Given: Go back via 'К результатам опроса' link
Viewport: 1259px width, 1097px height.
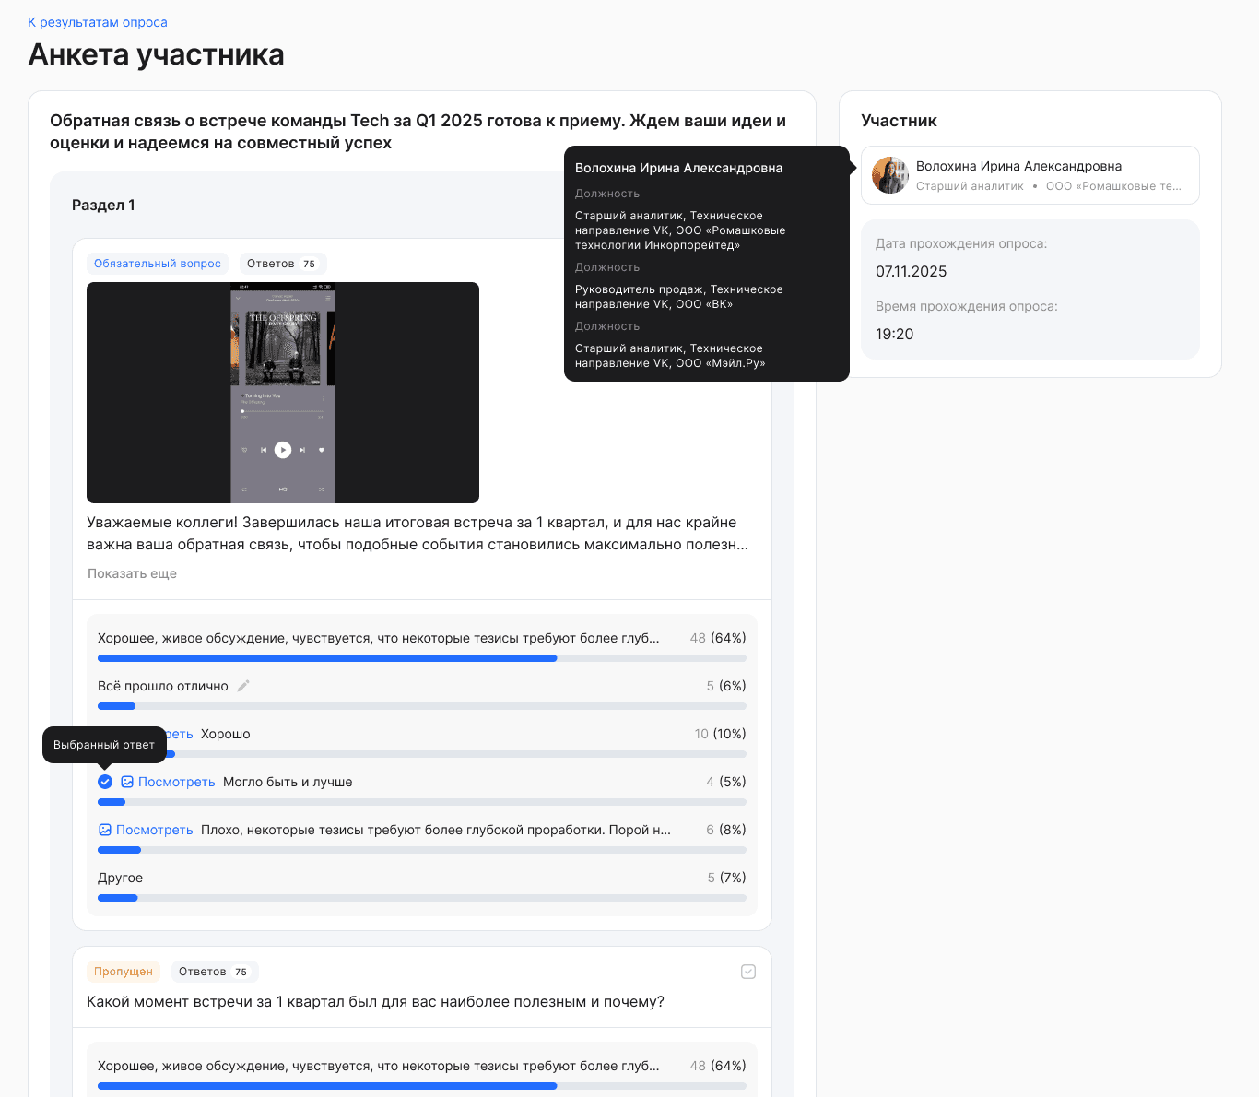Looking at the screenshot, I should pos(98,22).
